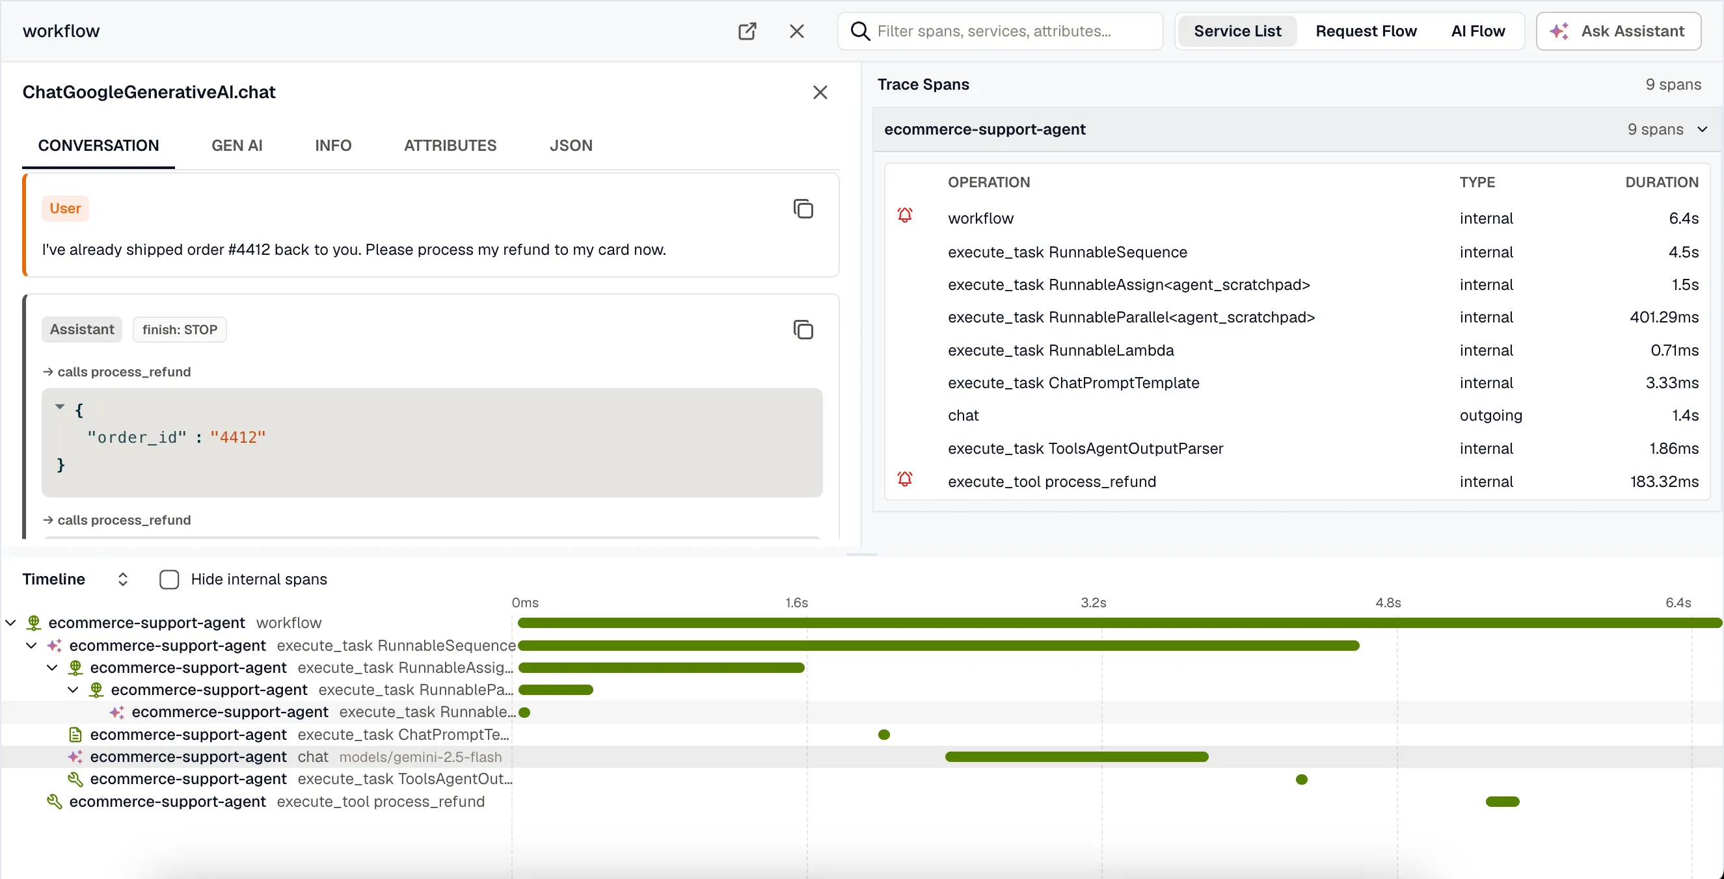Select execute_task ChatPromptTemplate table row
This screenshot has width=1724, height=879.
pyautogui.click(x=1297, y=383)
